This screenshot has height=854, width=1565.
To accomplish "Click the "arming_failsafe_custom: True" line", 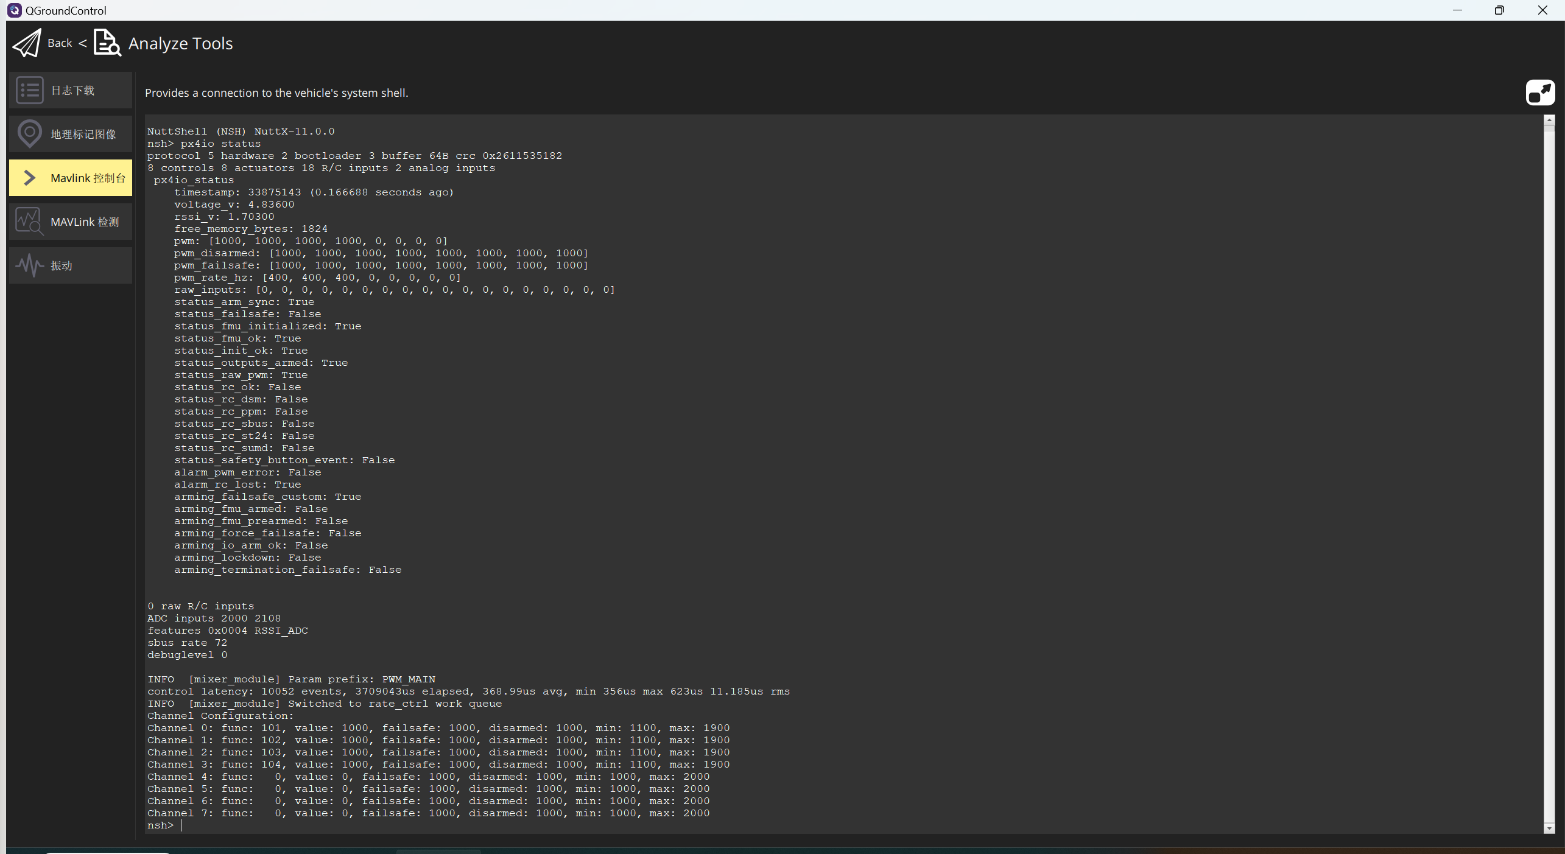I will coord(268,497).
